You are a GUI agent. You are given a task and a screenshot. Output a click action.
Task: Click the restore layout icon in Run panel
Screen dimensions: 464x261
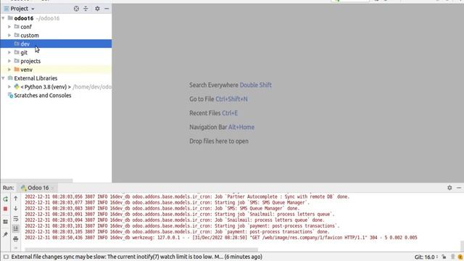(5, 222)
